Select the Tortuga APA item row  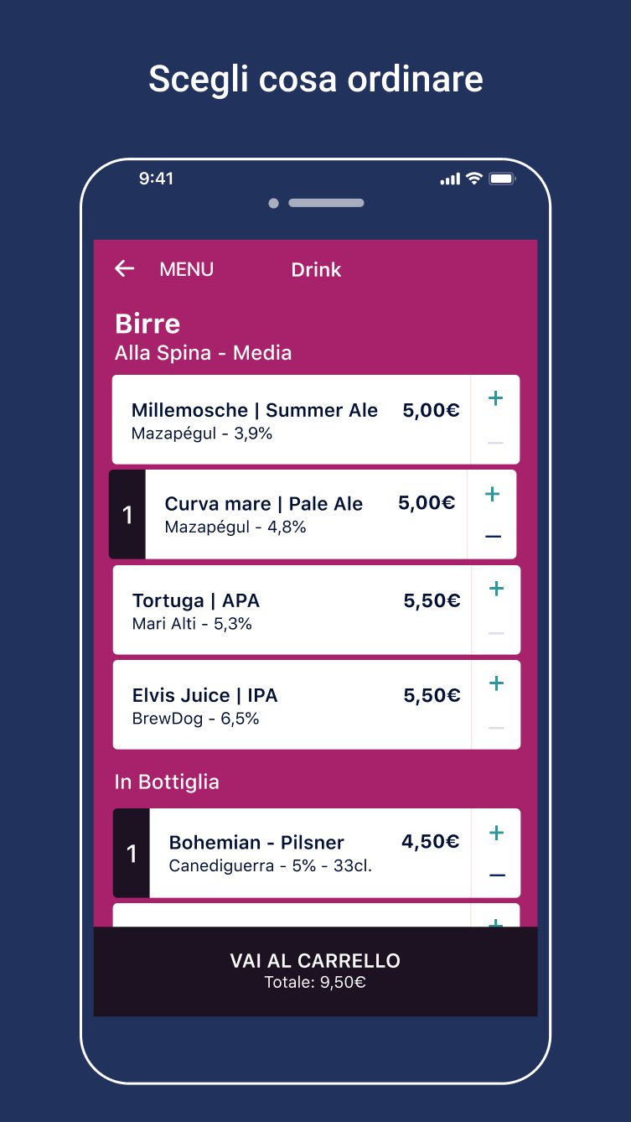(x=292, y=610)
